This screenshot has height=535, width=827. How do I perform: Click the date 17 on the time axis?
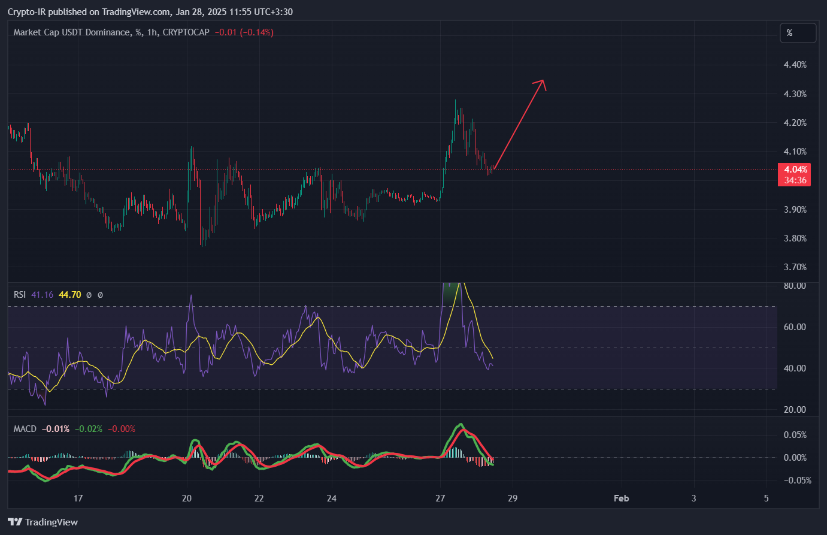(78, 498)
